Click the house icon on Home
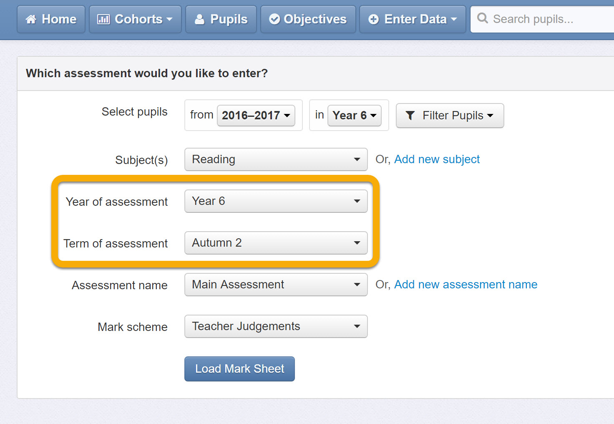 tap(31, 19)
